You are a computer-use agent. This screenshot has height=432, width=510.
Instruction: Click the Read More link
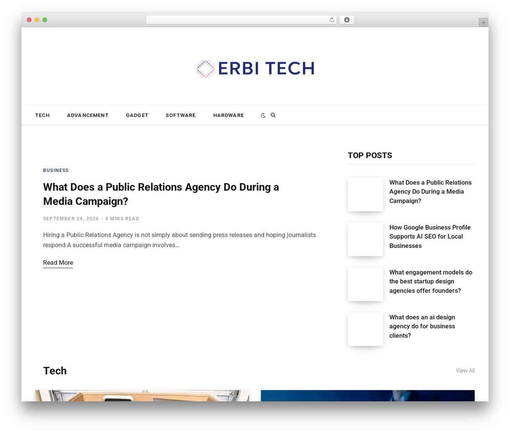pyautogui.click(x=58, y=263)
